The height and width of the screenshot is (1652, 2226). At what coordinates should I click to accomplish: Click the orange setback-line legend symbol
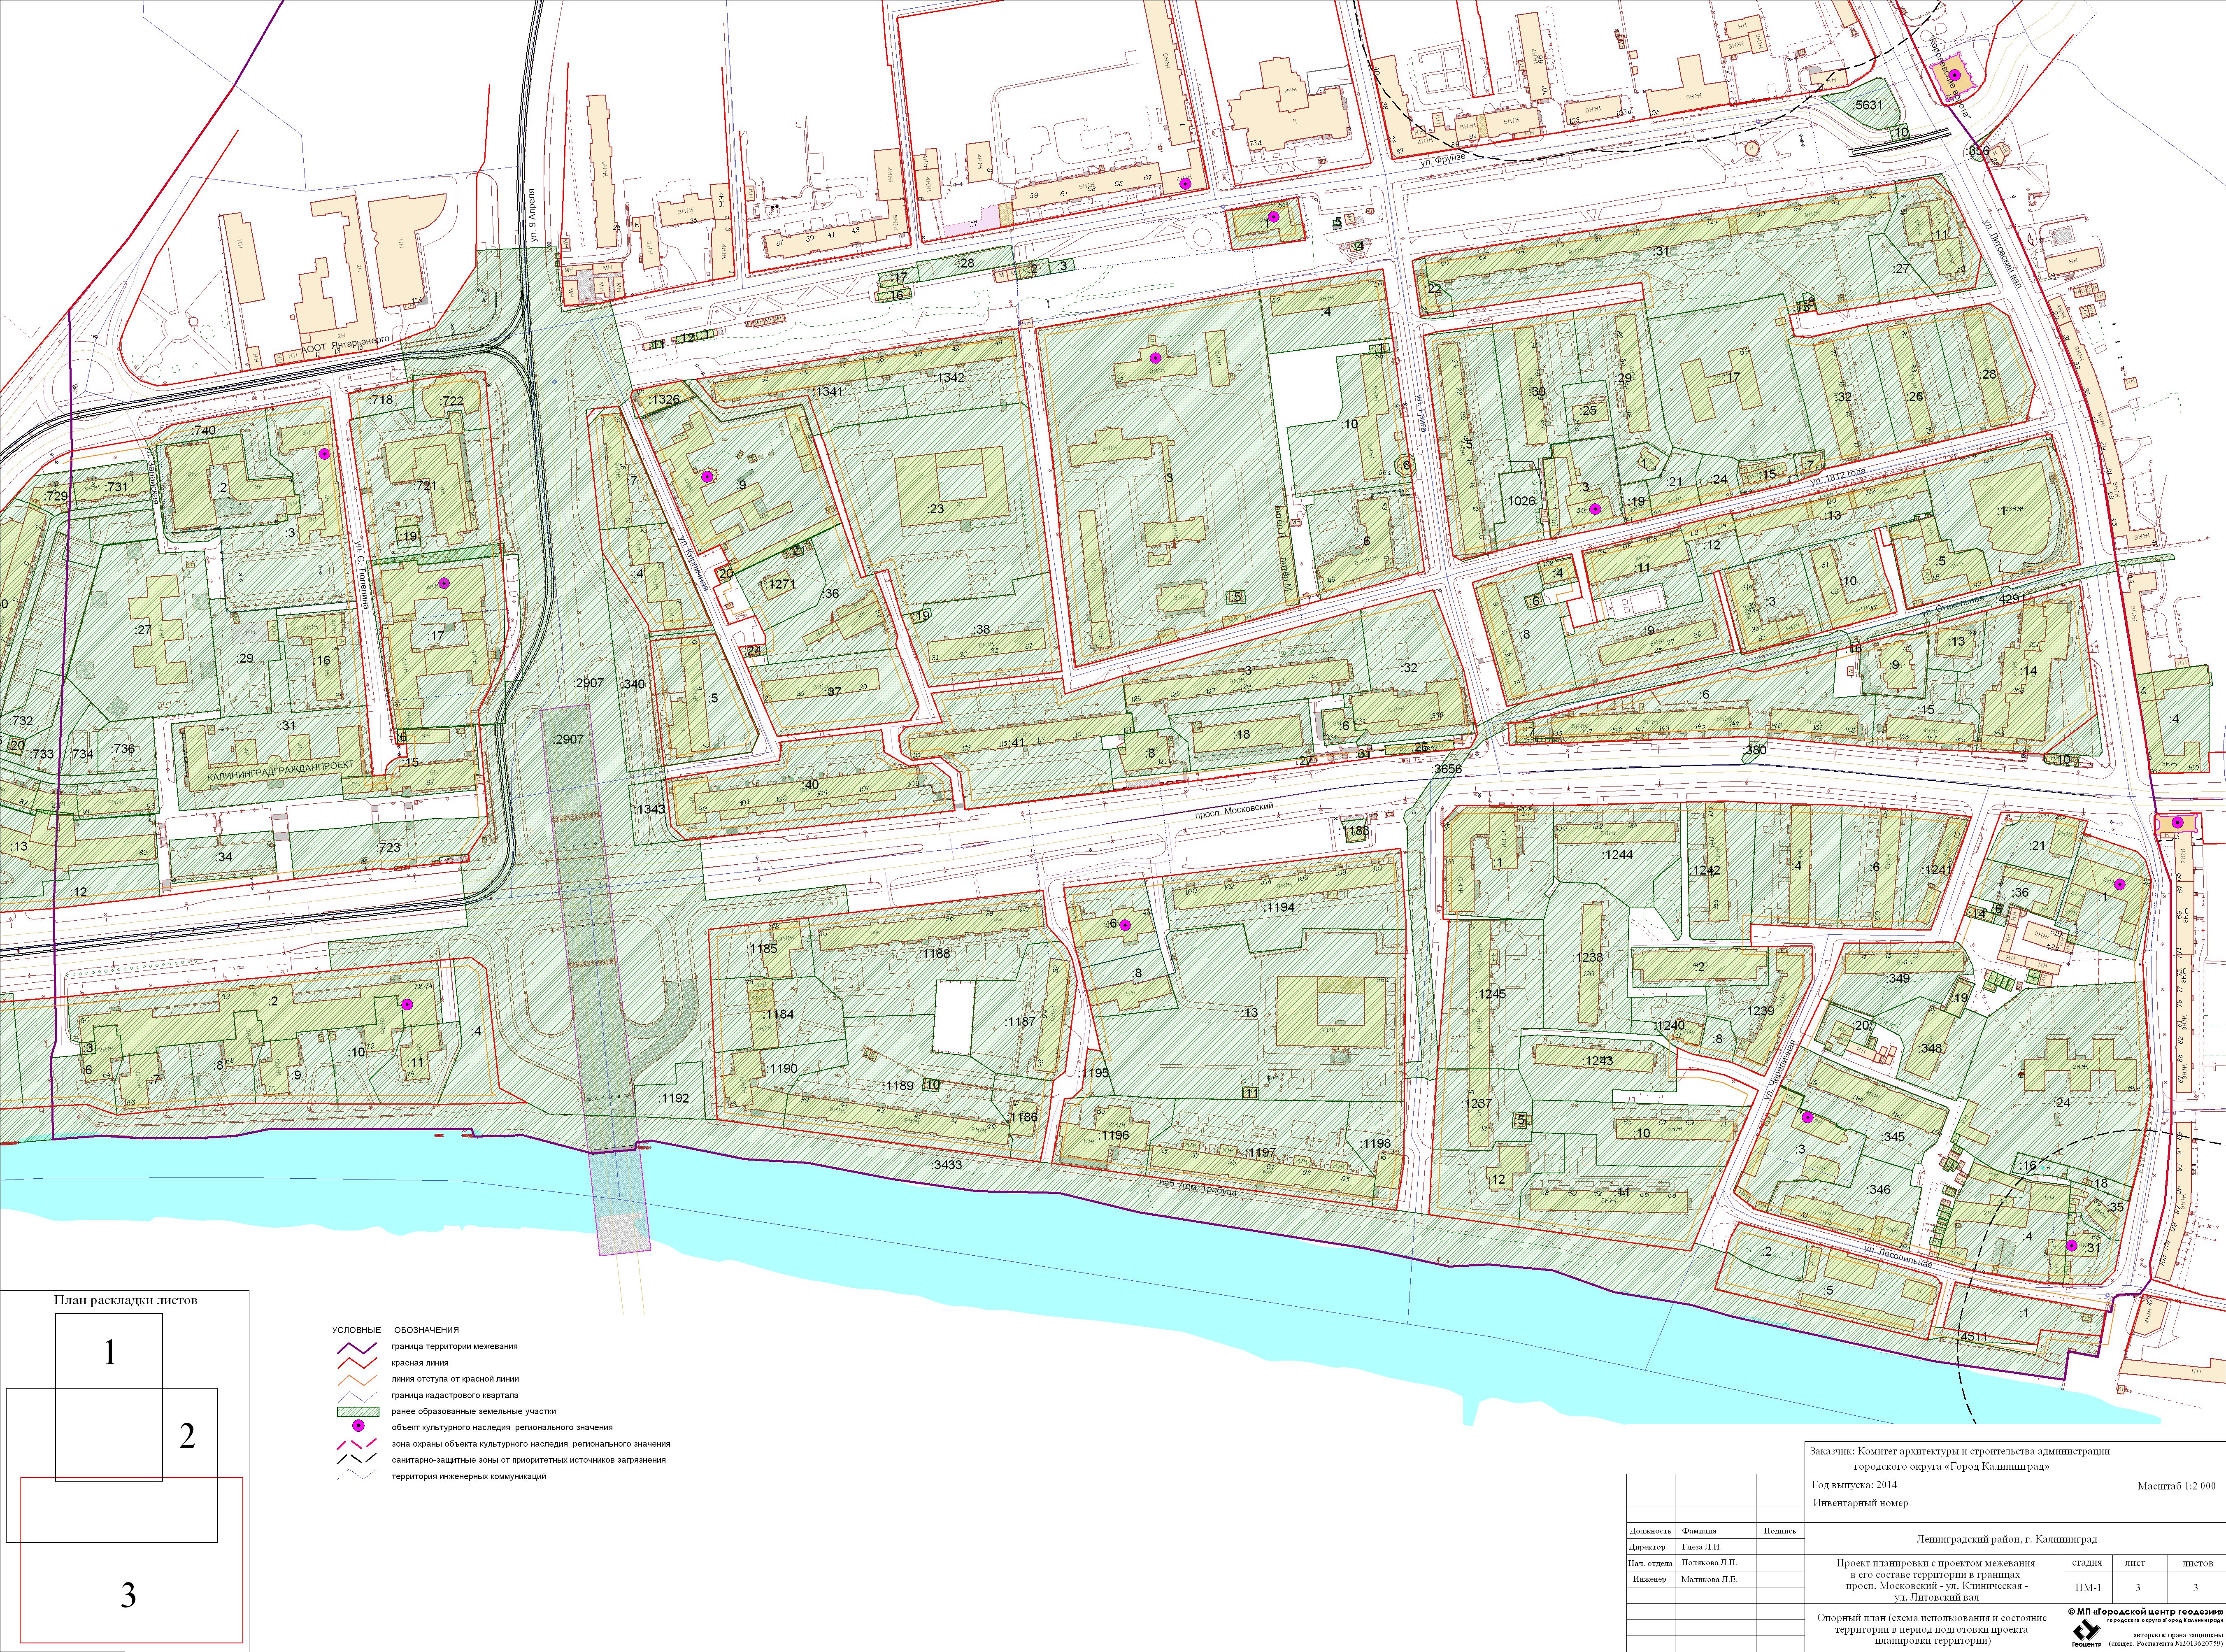(x=357, y=1379)
